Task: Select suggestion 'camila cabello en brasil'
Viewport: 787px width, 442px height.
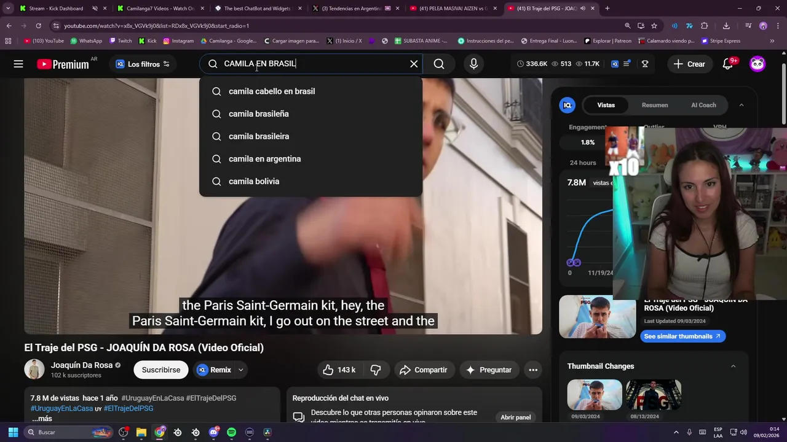Action: pos(310,91)
